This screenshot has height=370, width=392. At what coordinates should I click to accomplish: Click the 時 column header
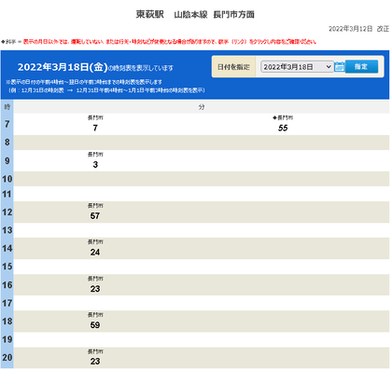tap(7, 107)
